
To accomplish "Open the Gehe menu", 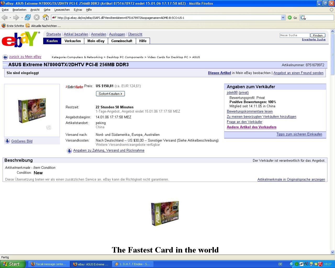I will point(47,10).
